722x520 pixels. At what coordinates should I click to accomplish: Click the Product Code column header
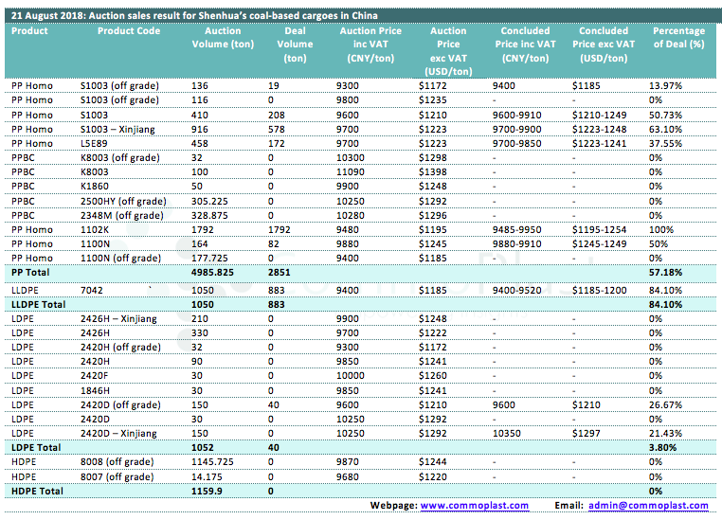[x=129, y=31]
